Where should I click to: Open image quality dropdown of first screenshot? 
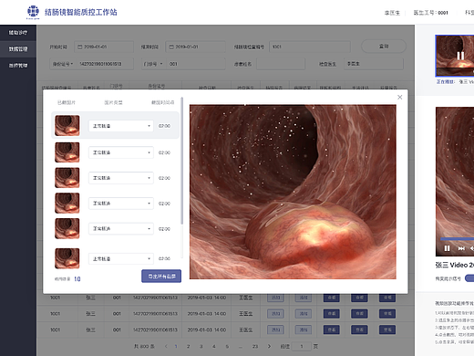click(x=121, y=126)
